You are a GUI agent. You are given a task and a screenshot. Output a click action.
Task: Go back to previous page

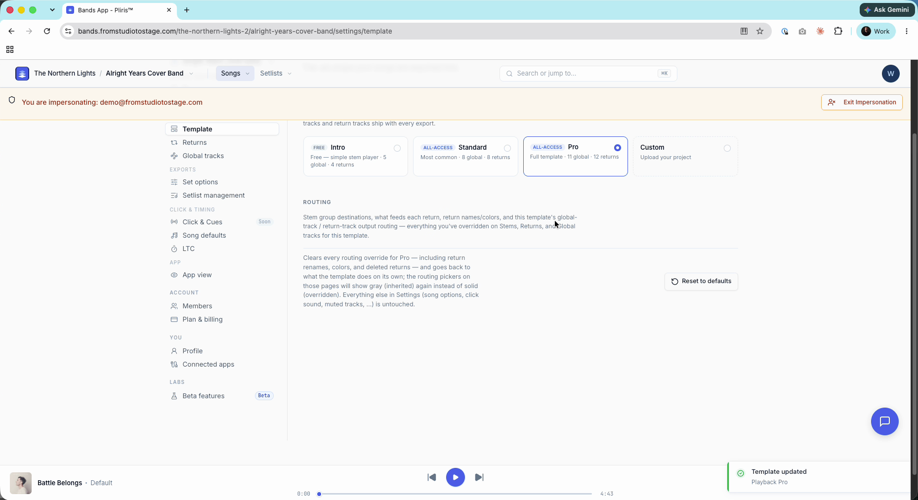(11, 31)
